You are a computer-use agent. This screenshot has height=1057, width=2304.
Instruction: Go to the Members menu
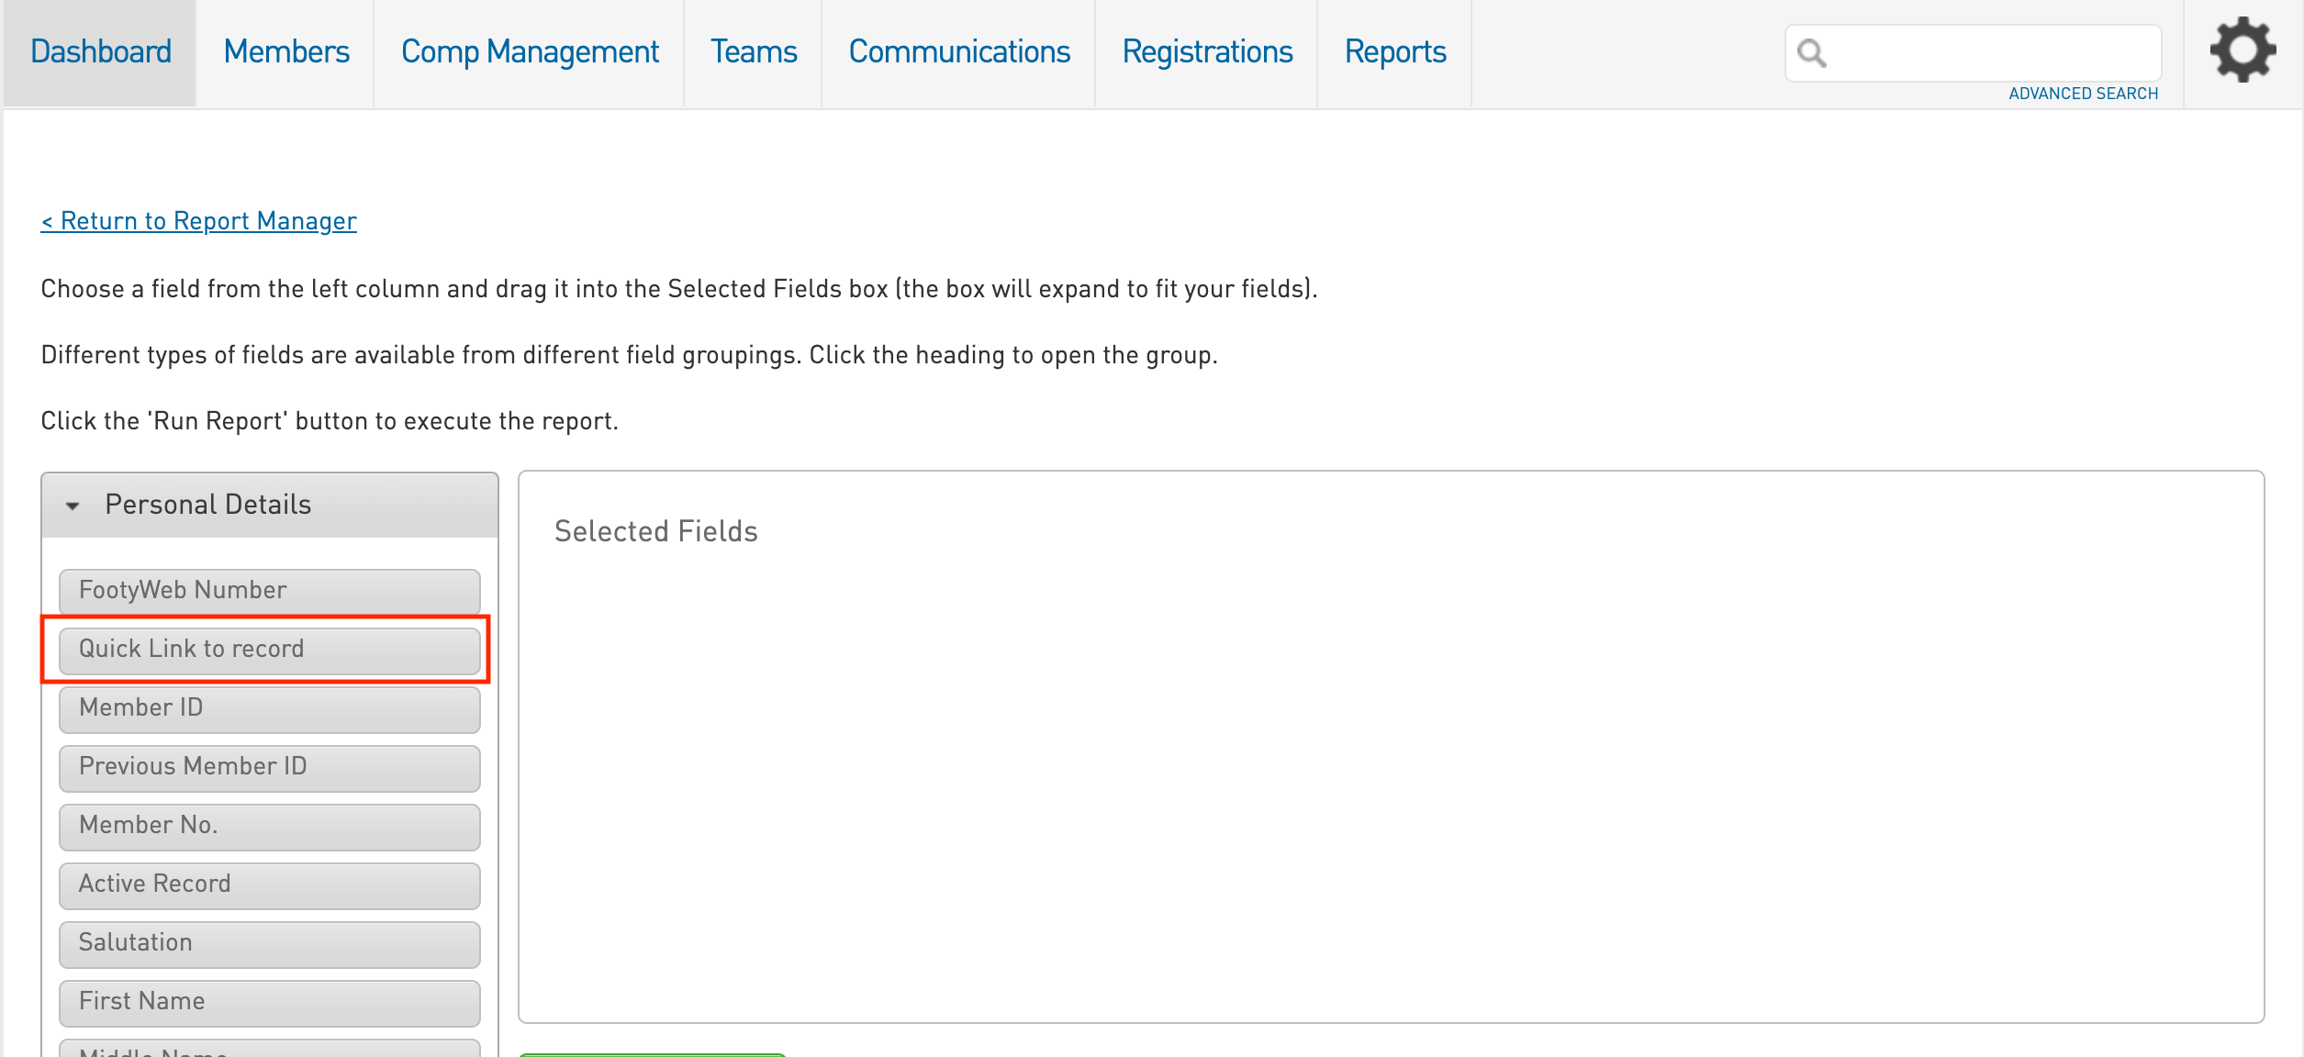point(286,52)
